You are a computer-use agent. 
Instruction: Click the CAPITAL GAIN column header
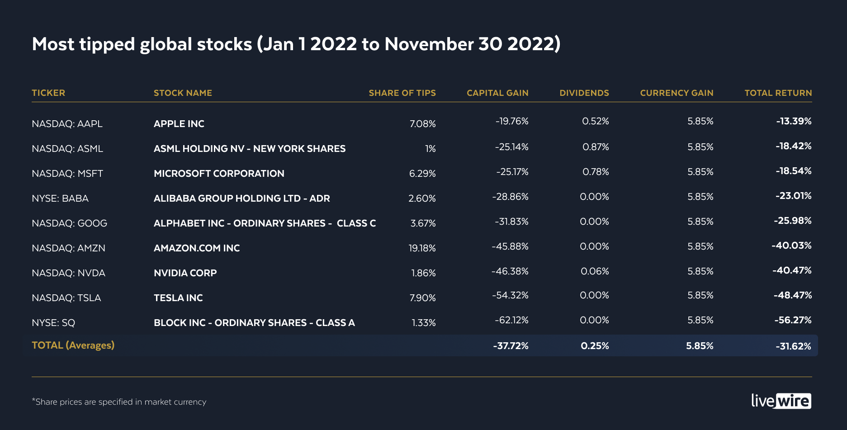tap(497, 93)
